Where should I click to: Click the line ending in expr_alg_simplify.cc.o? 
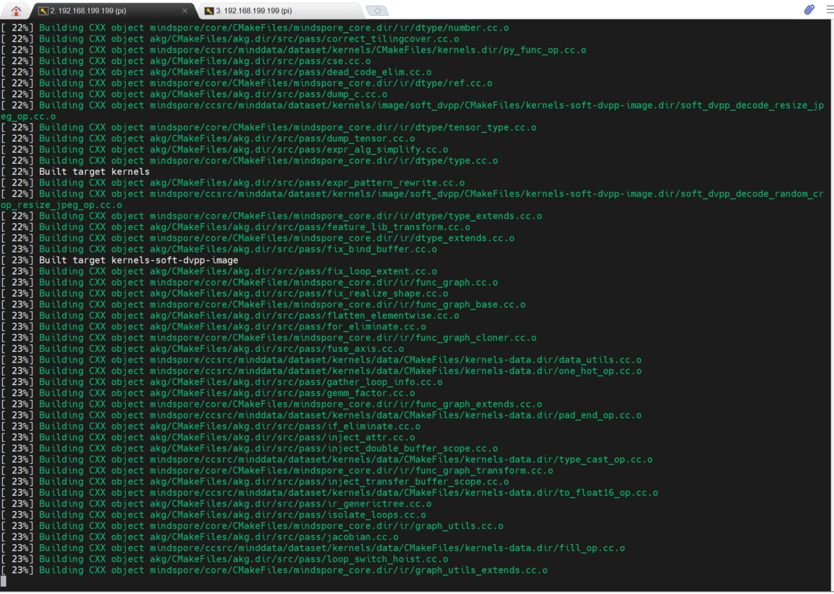click(224, 149)
